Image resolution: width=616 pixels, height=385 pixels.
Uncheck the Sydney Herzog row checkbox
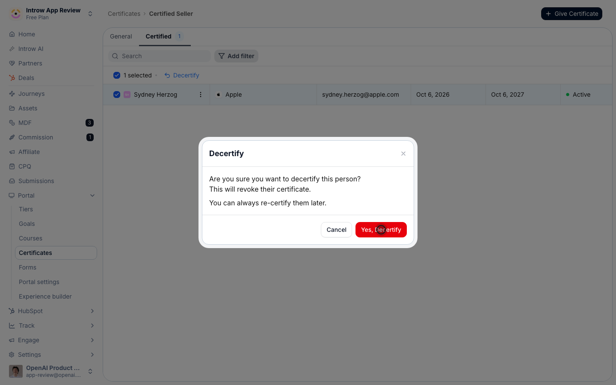point(117,95)
